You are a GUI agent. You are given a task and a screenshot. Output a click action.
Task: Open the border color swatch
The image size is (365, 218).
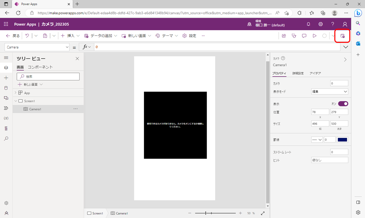pos(343,140)
